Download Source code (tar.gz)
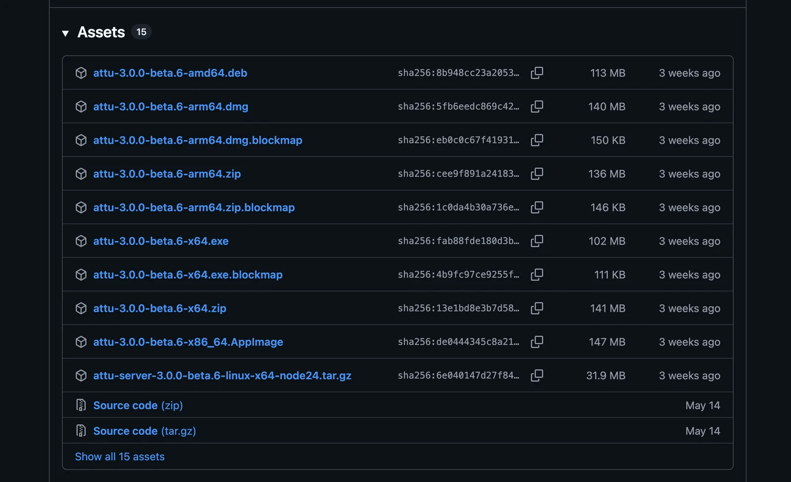Screen dimensions: 791x482 144,431
